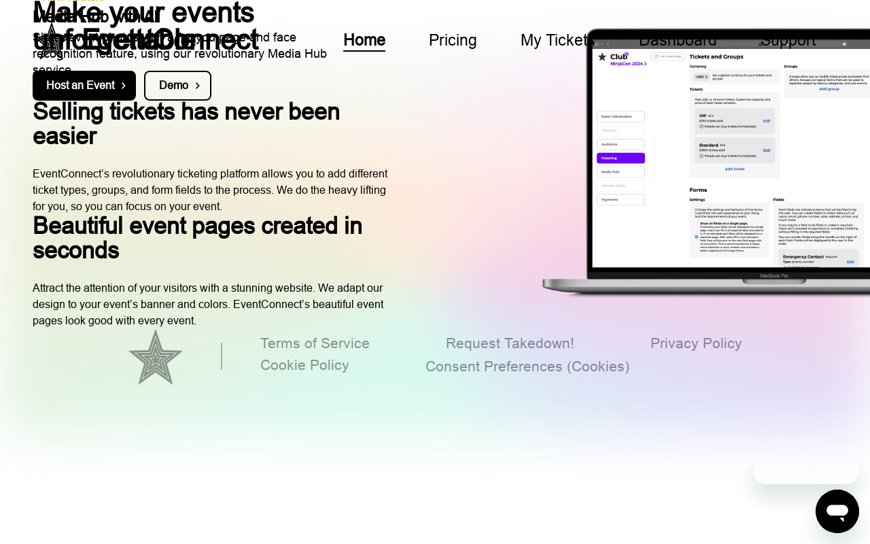Open Consent Preferences (Cookies)
Viewport: 870px width, 544px height.
point(527,367)
